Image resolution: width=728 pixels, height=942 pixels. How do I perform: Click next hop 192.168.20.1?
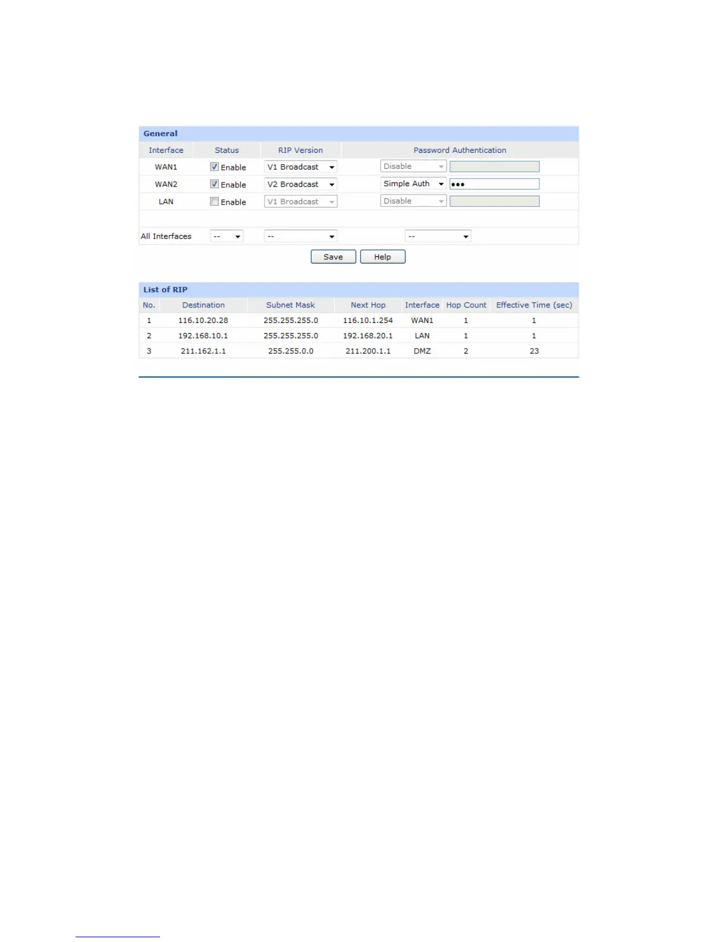(368, 336)
